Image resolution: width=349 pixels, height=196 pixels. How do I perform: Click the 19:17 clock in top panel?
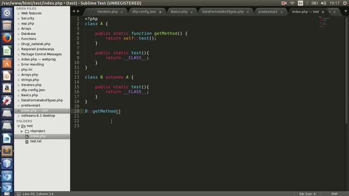pyautogui.click(x=334, y=3)
